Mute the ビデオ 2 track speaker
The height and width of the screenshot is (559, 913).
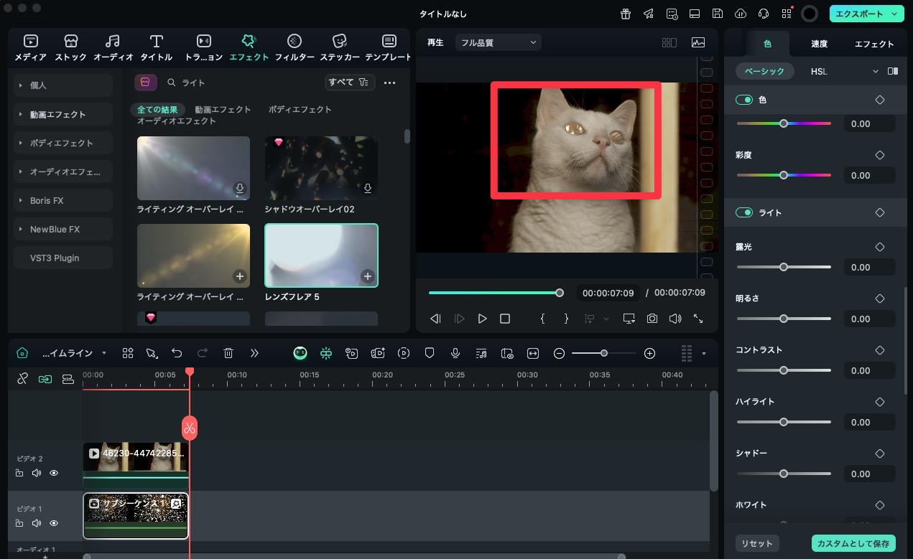(37, 473)
